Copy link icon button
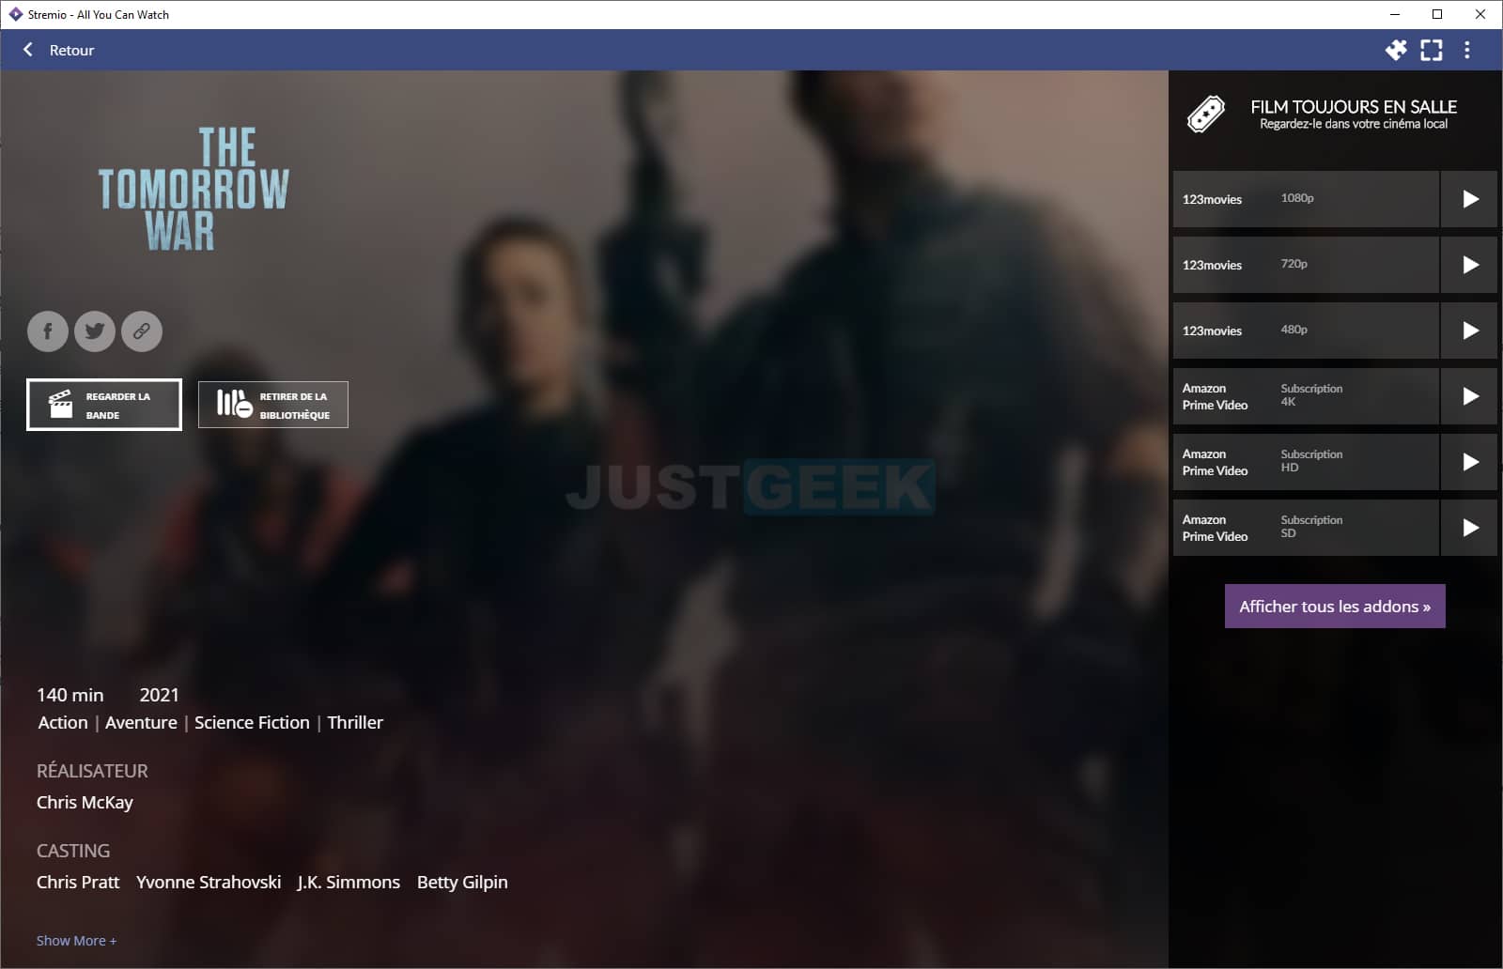 [x=142, y=331]
